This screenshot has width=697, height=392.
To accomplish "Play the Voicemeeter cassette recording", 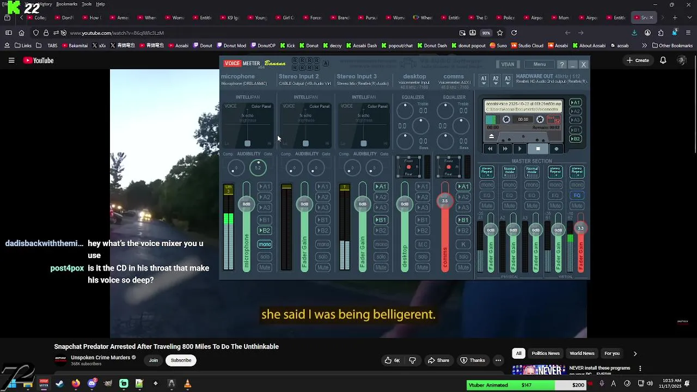I will click(519, 149).
